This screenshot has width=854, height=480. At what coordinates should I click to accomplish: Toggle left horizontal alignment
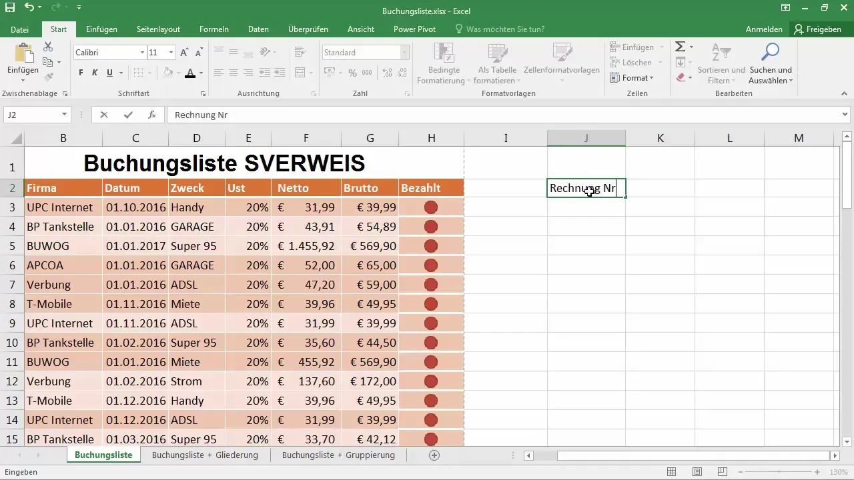point(219,73)
